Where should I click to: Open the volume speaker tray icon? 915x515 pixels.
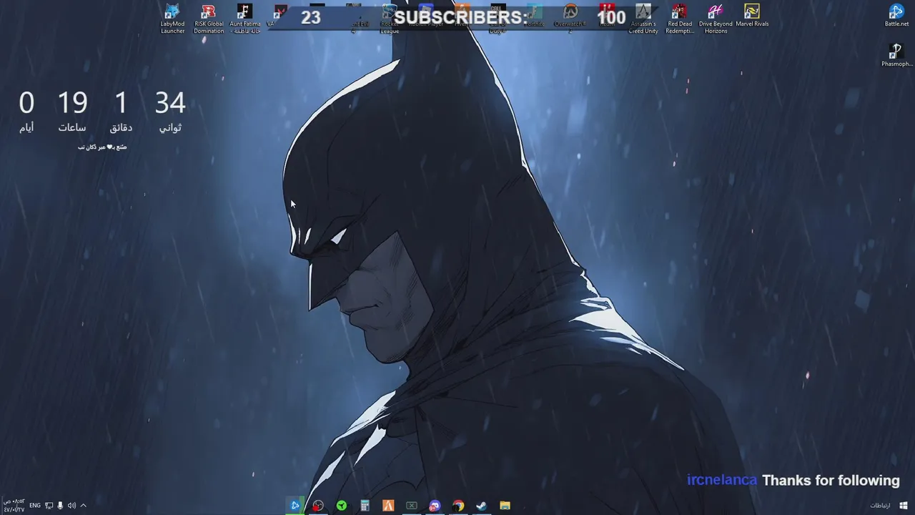tap(71, 506)
